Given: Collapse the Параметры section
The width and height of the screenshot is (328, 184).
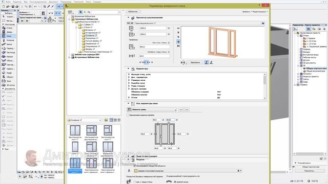Looking at the screenshot, I should click(128, 68).
